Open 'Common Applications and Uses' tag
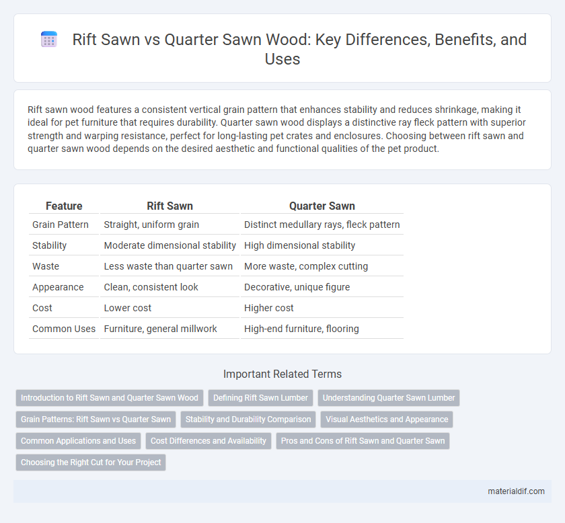 tap(78, 441)
